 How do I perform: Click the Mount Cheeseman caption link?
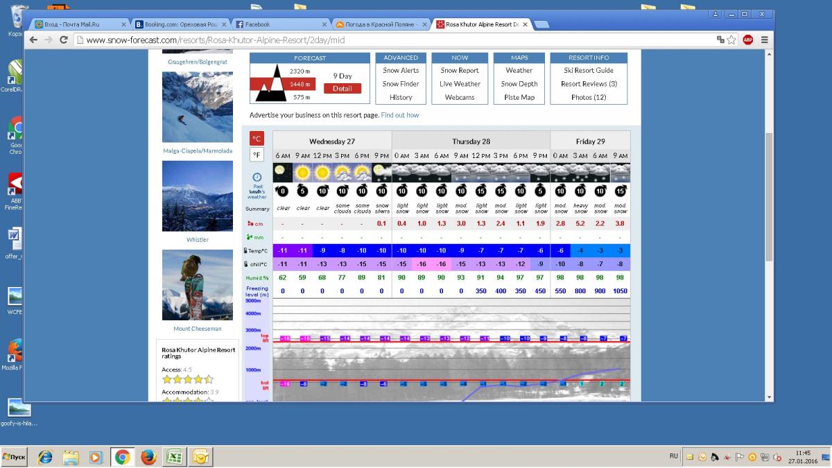(198, 329)
